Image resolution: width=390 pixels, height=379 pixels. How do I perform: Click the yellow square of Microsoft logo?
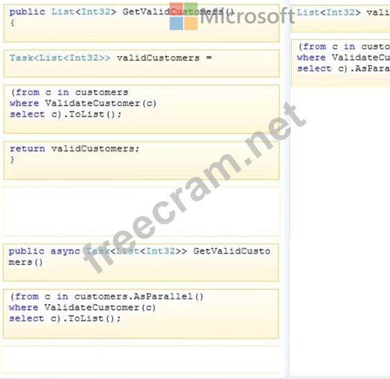[x=191, y=24]
